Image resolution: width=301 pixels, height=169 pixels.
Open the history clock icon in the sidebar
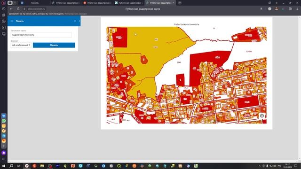pos(4,9)
